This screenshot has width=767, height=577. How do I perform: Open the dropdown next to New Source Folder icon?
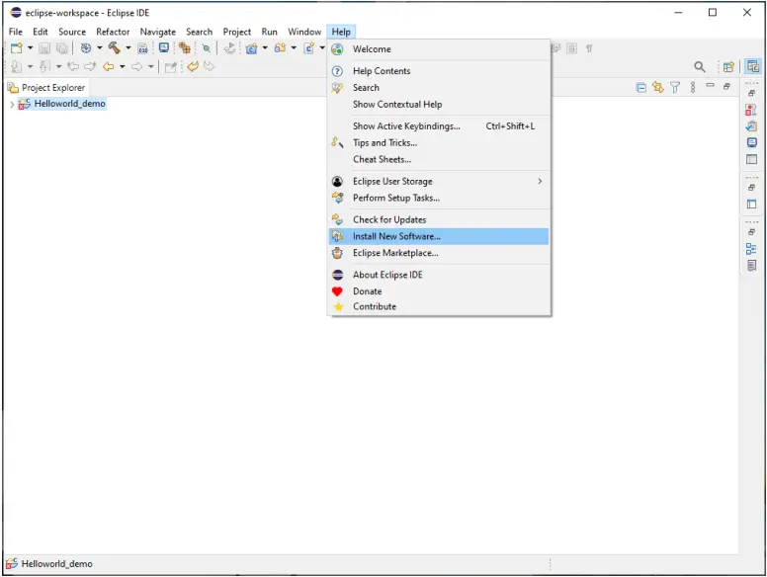point(294,48)
